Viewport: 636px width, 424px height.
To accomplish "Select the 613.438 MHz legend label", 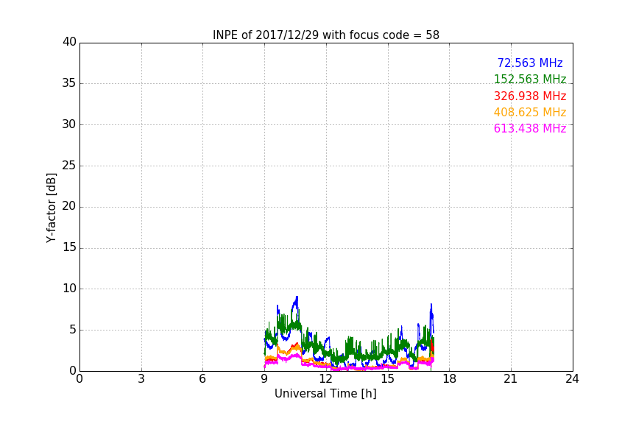I will coord(530,128).
